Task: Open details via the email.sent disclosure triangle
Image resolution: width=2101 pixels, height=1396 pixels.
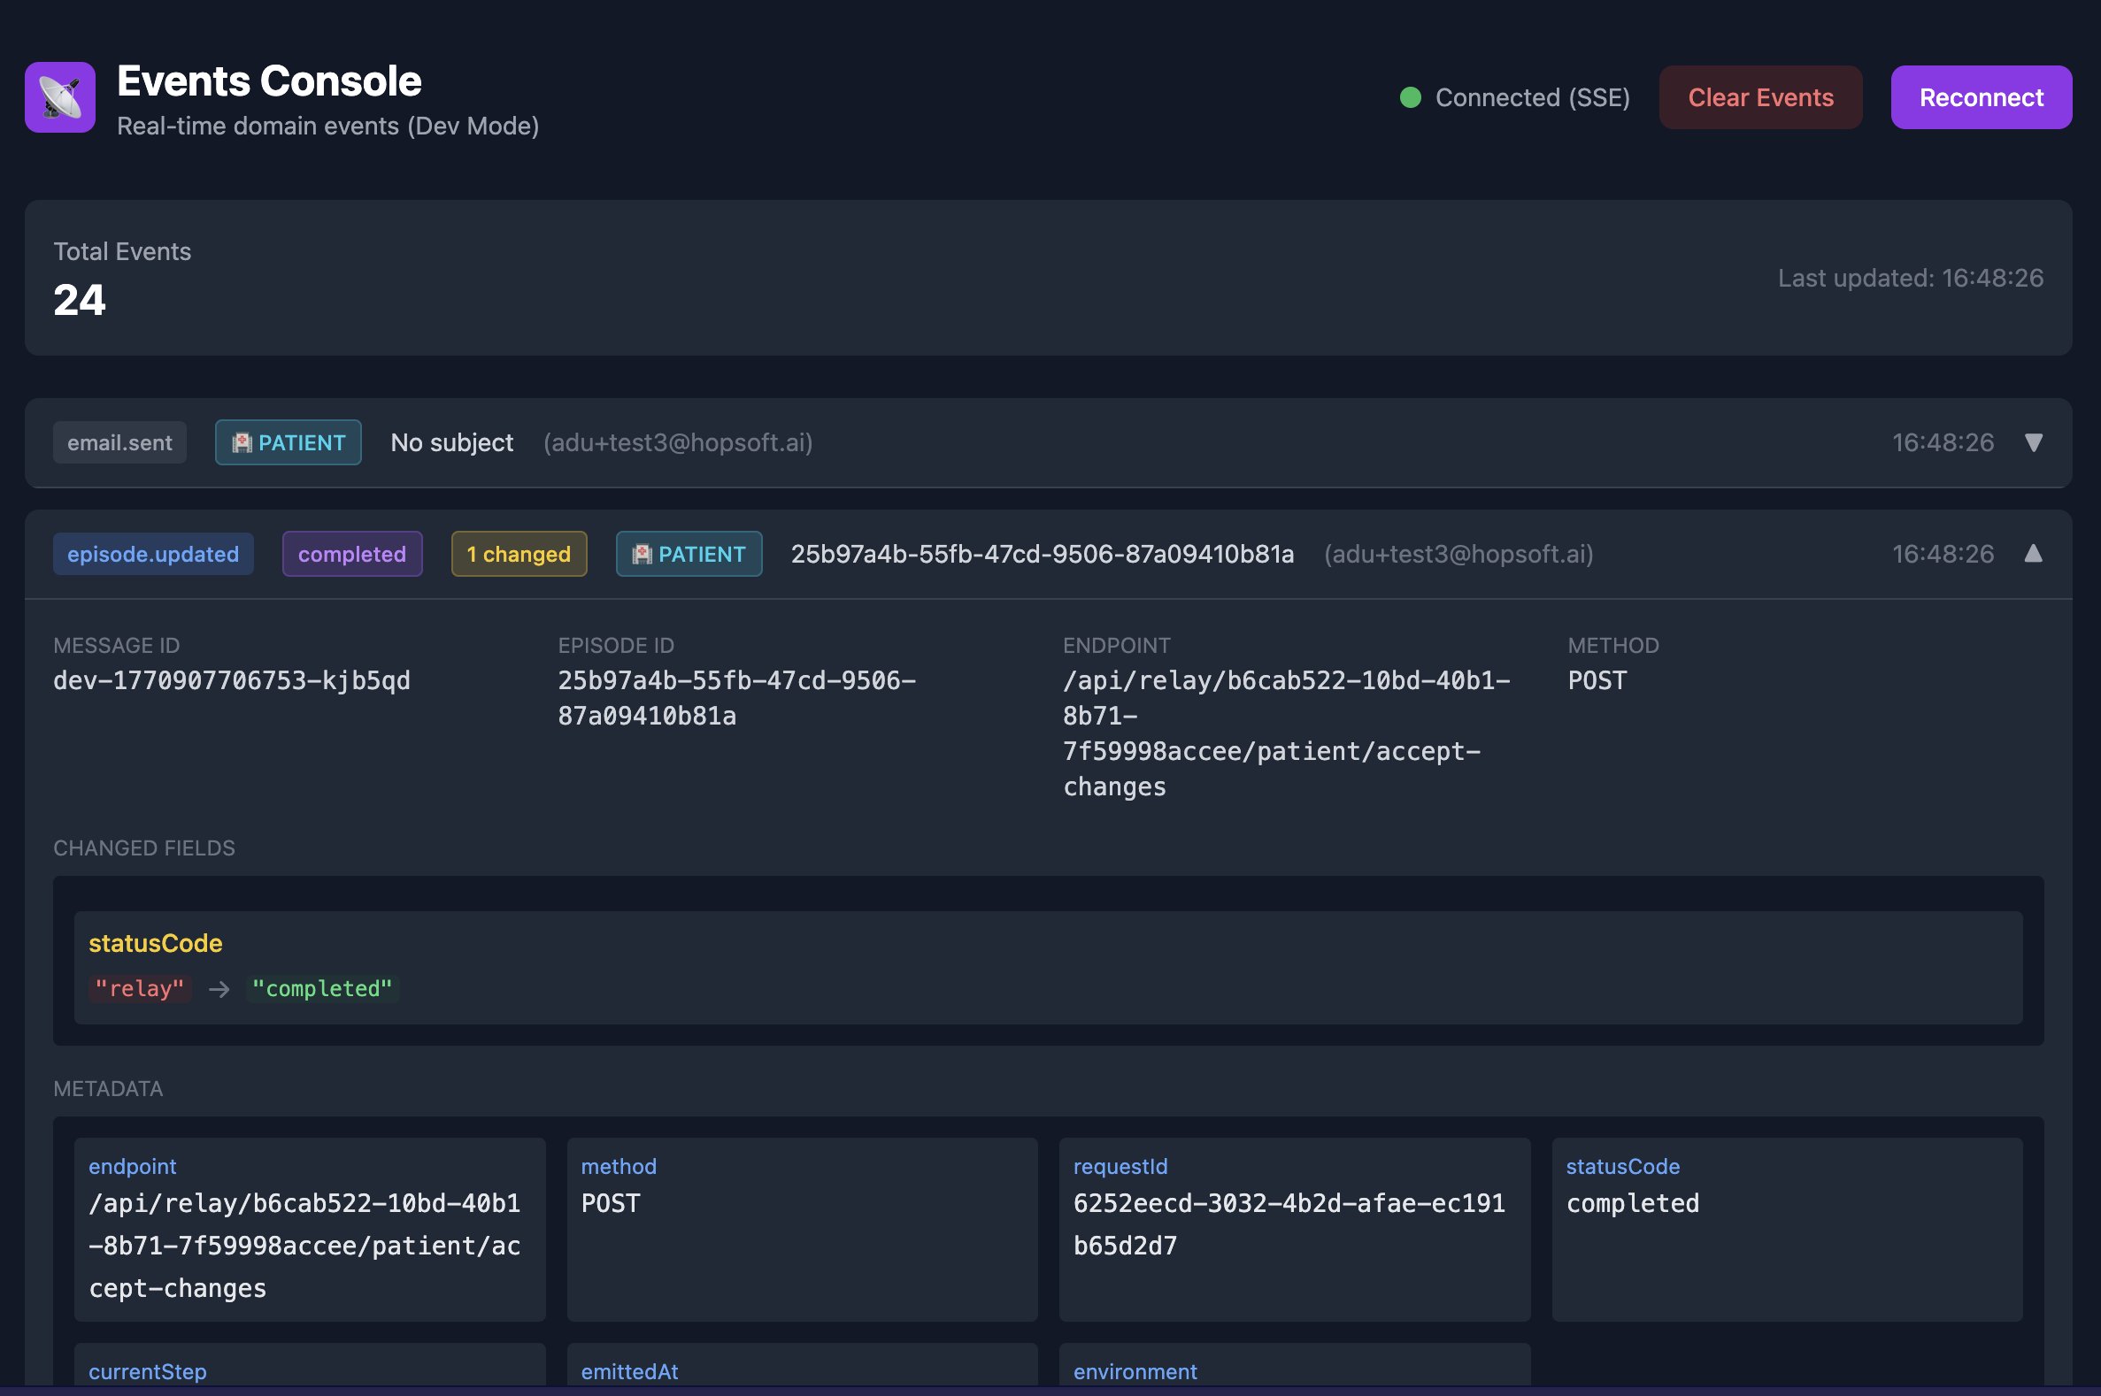Action: point(2034,442)
